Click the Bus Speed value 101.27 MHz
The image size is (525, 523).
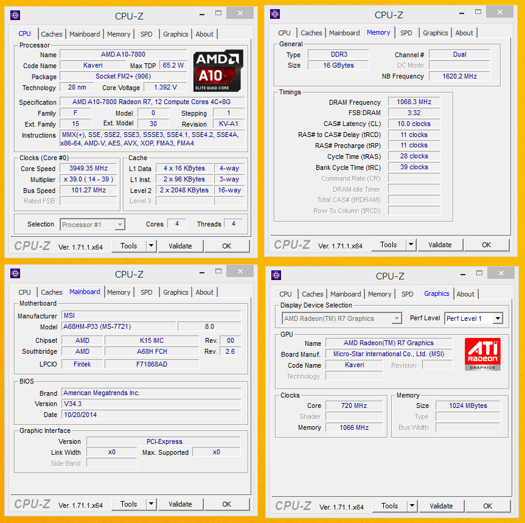[x=88, y=191]
